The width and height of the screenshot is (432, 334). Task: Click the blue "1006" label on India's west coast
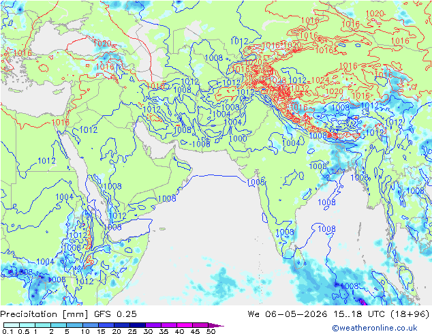(256, 182)
